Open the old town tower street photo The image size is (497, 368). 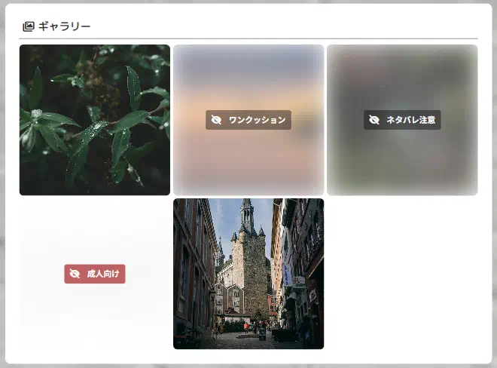(x=248, y=274)
